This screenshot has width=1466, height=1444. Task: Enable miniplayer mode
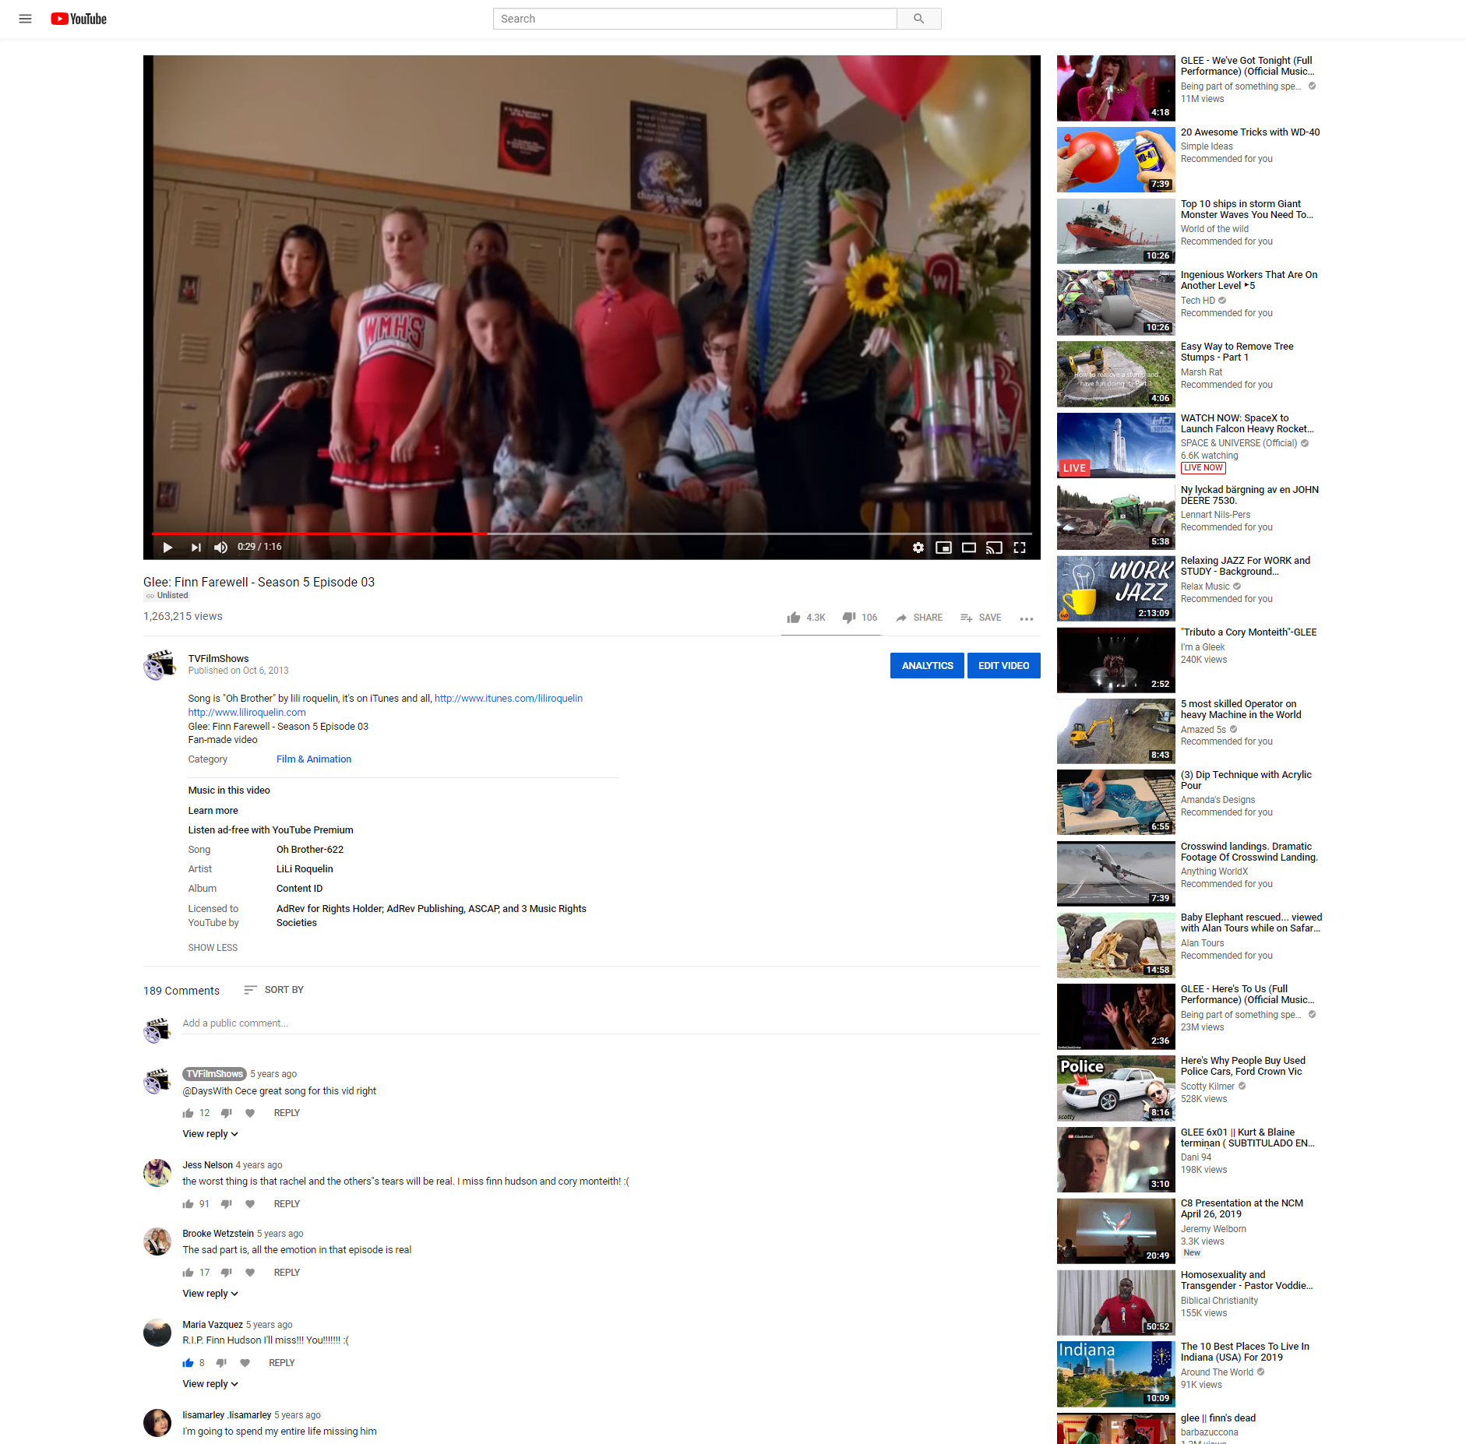(x=943, y=548)
